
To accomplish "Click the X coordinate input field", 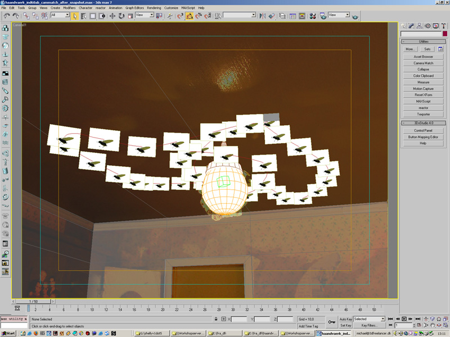I will click(238, 319).
